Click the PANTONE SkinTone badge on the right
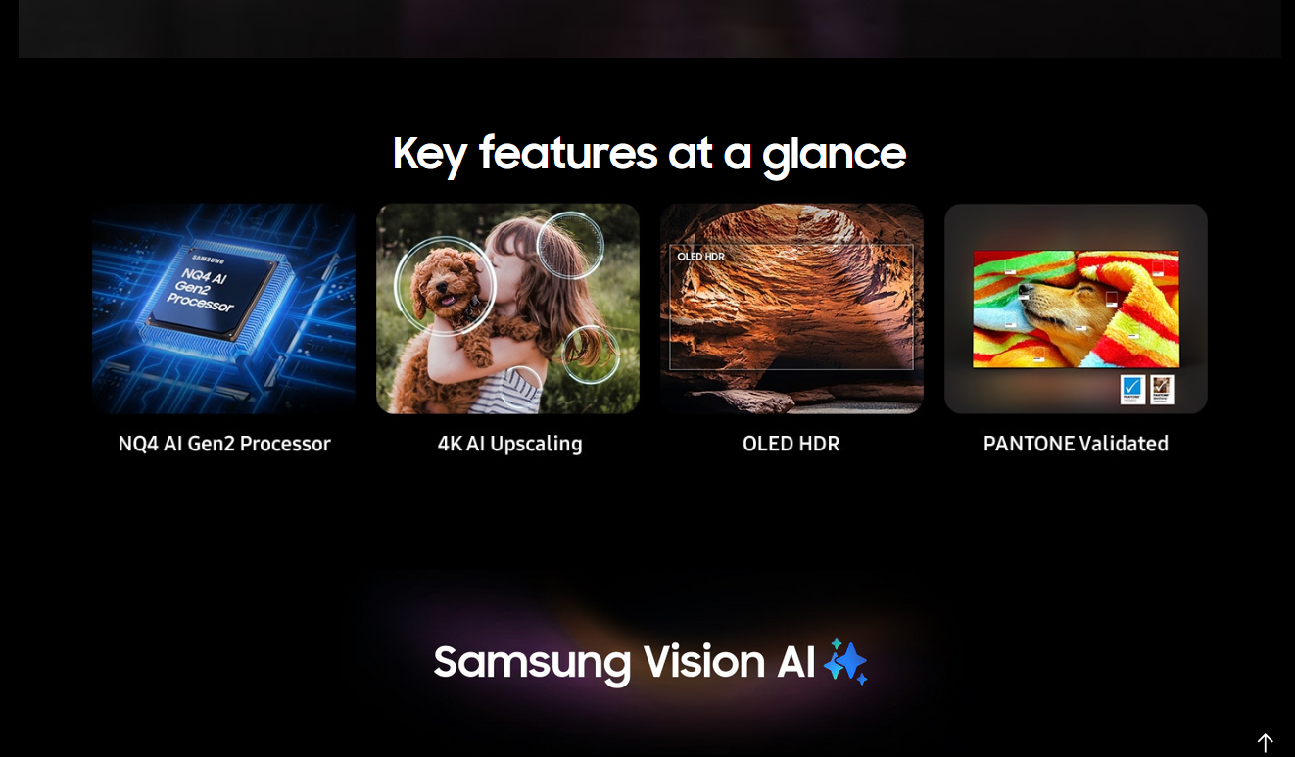Screen dimensions: 1295x757 [1162, 389]
